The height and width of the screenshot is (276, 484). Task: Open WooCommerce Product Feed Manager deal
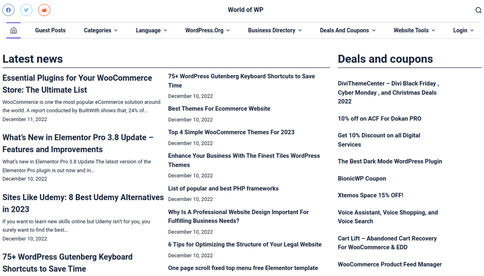(390, 264)
